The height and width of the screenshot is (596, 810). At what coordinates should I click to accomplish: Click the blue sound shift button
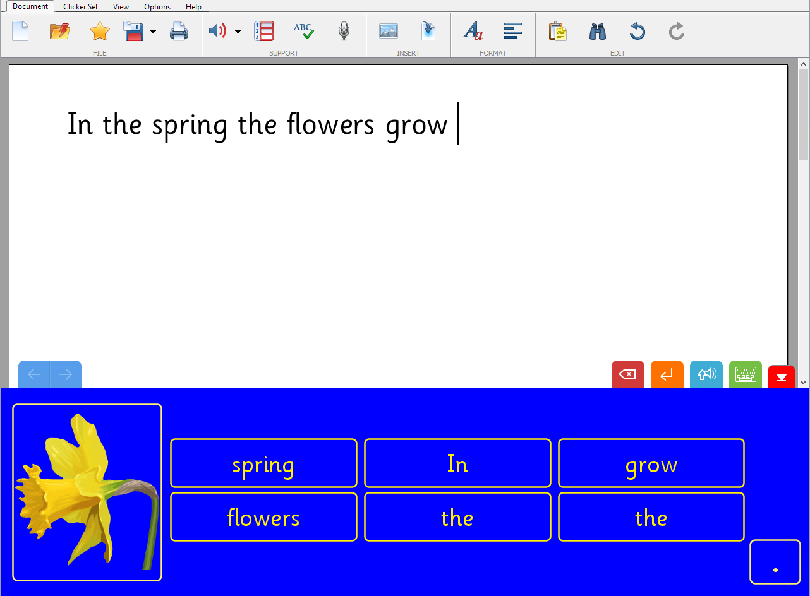pos(706,374)
